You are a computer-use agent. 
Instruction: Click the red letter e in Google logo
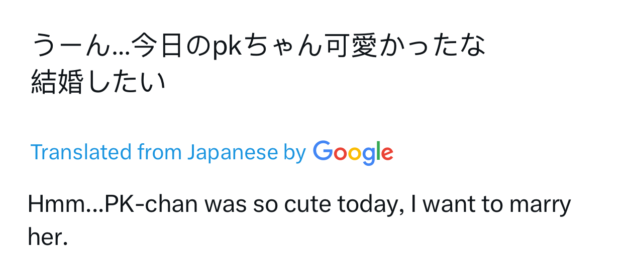[x=387, y=153]
